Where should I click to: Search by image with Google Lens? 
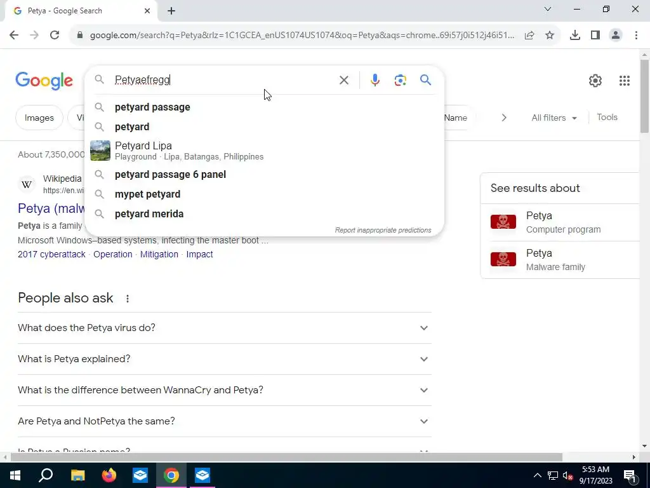pyautogui.click(x=400, y=80)
